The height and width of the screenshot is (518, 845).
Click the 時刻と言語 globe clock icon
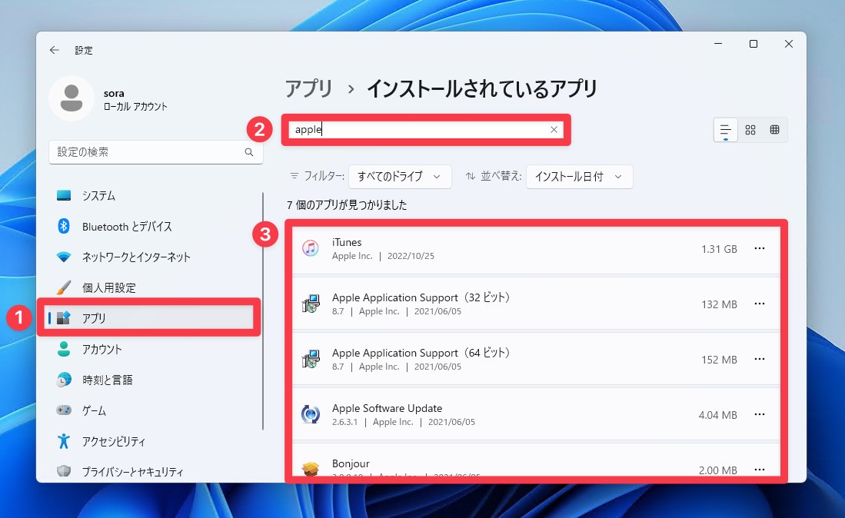(x=64, y=380)
